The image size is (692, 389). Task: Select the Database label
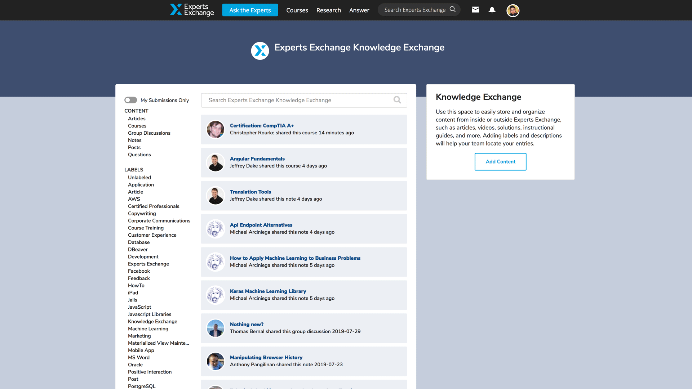coord(138,242)
